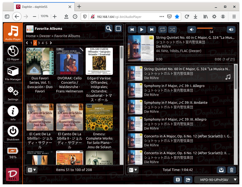Open El Canto De La Sibilla II album
The height and width of the screenshot is (187, 242).
point(70,117)
